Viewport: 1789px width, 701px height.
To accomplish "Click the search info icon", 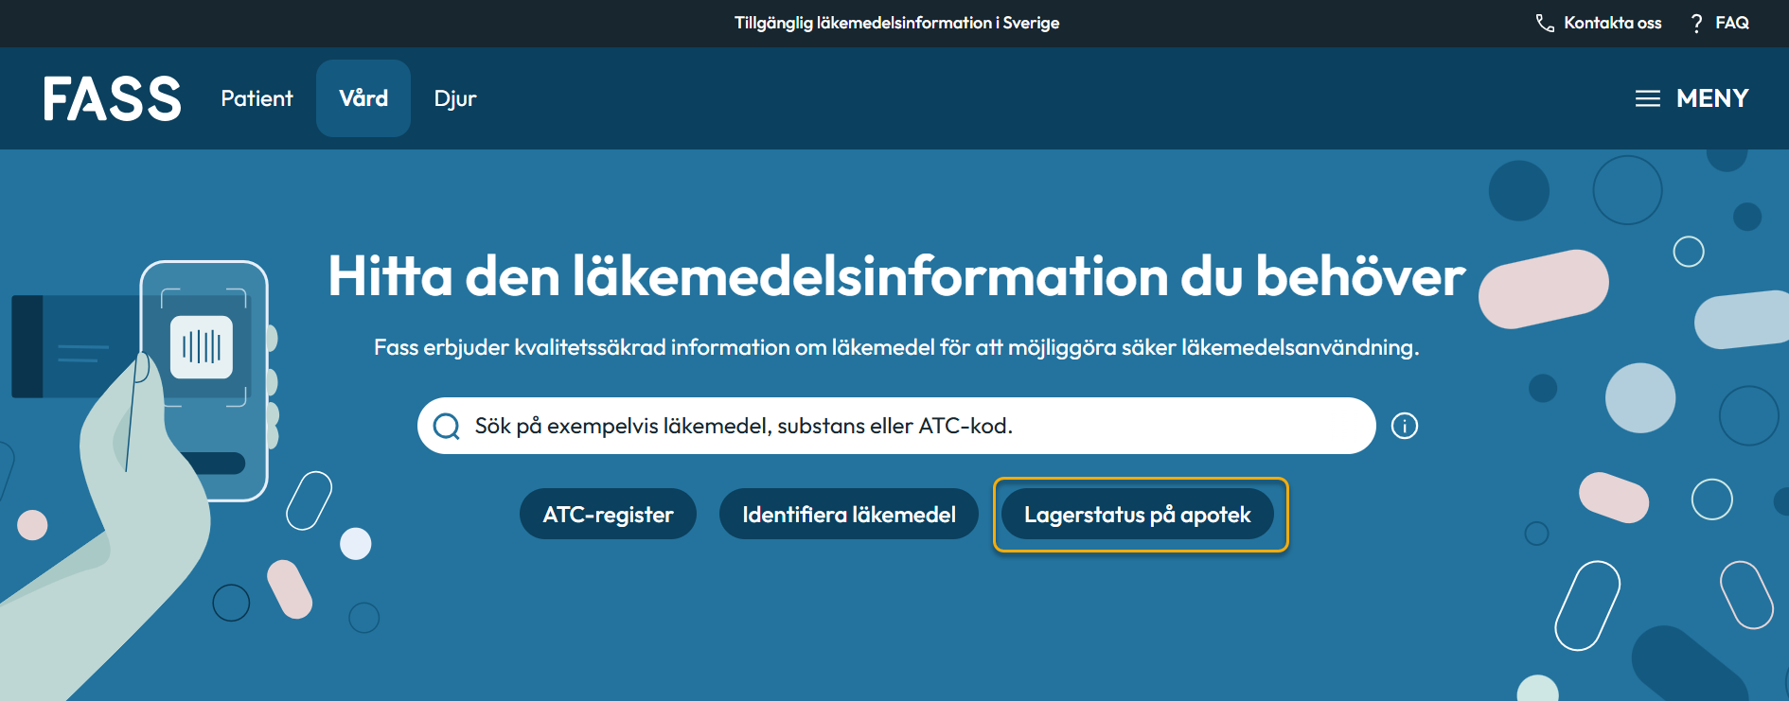I will [x=1405, y=426].
